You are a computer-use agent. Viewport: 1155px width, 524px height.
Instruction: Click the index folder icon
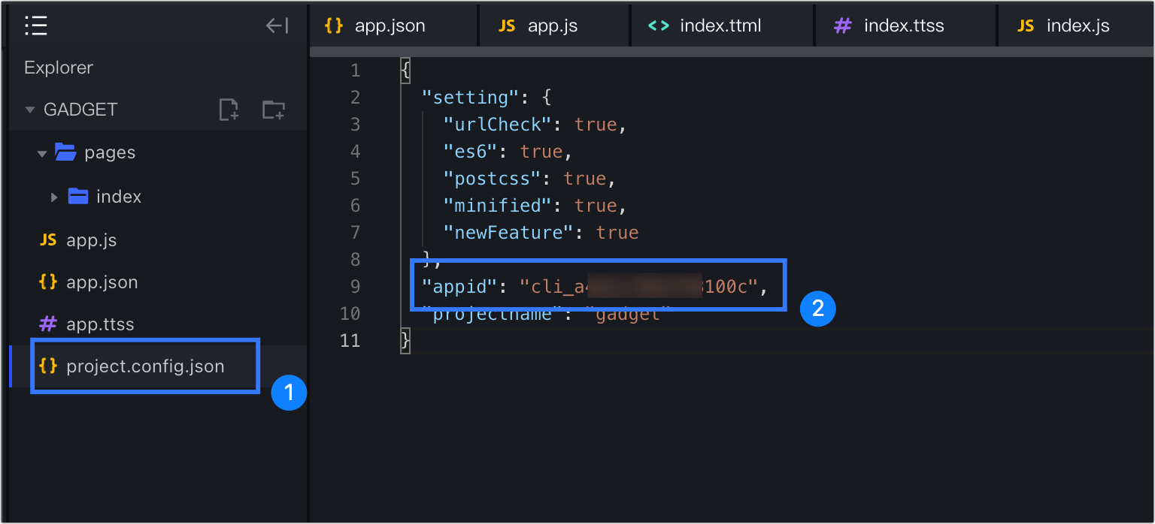pyautogui.click(x=78, y=196)
